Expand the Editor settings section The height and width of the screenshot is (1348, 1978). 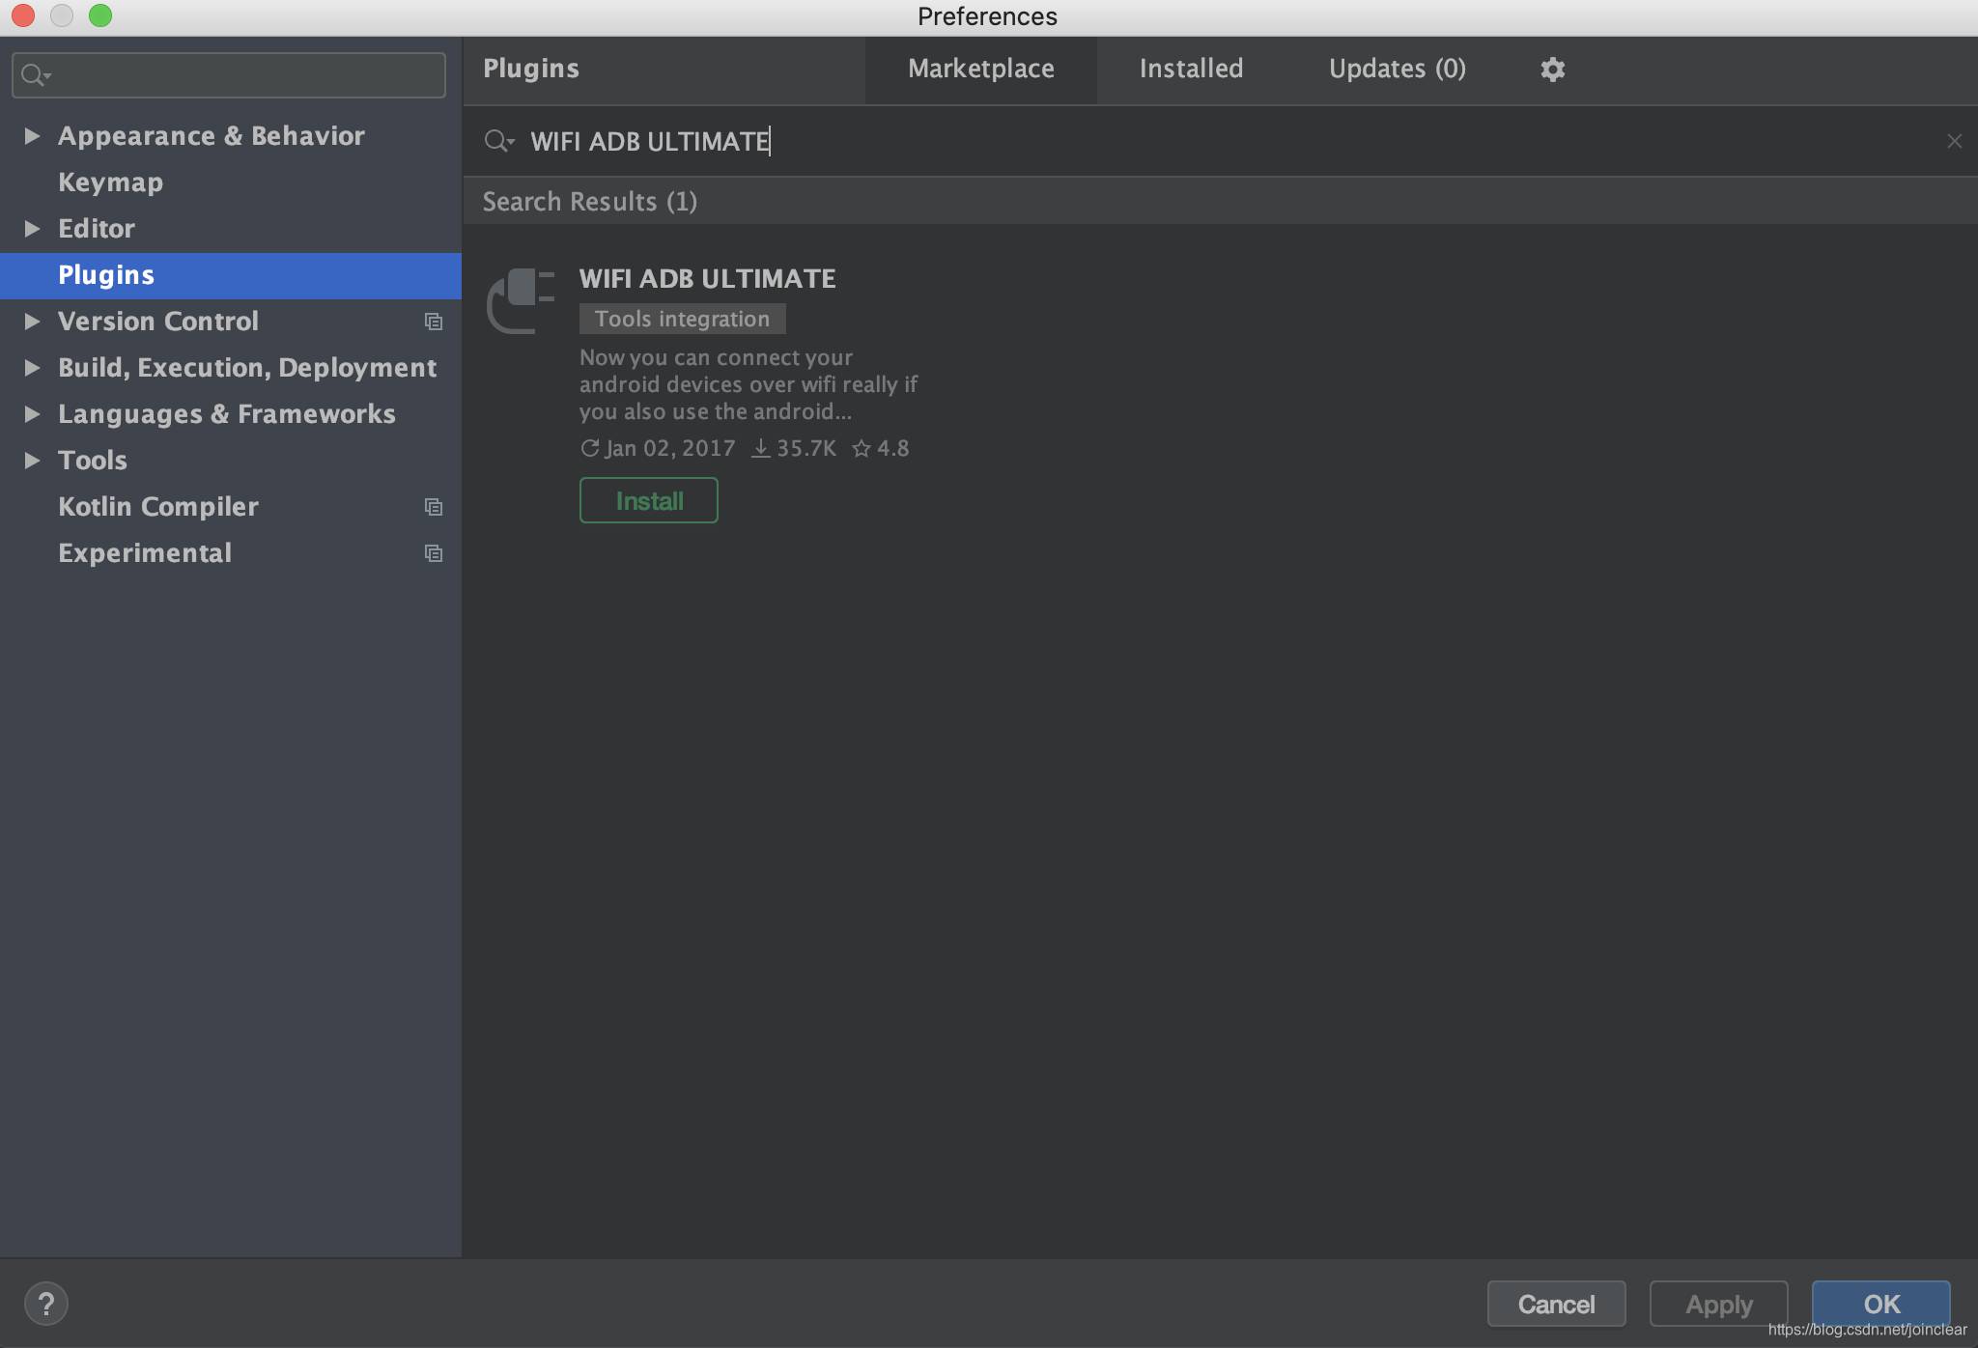pyautogui.click(x=32, y=229)
